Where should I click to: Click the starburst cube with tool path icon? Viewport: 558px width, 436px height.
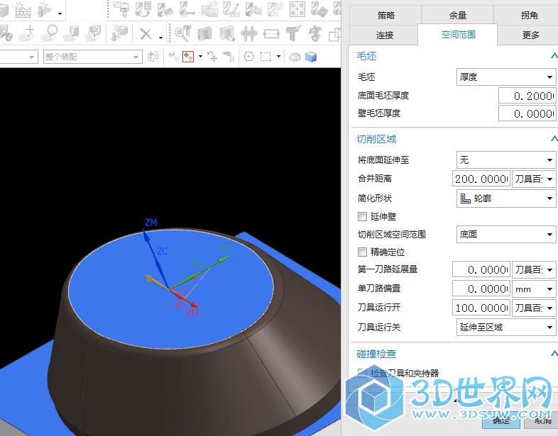(x=119, y=33)
